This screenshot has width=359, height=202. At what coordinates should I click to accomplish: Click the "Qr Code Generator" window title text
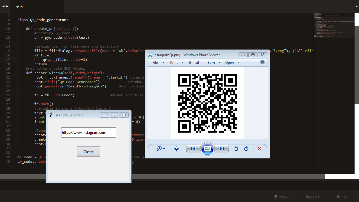[x=69, y=115]
